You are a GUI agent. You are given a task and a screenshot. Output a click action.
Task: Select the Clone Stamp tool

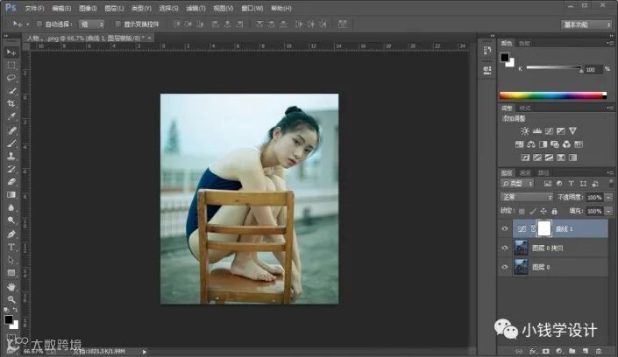point(11,156)
